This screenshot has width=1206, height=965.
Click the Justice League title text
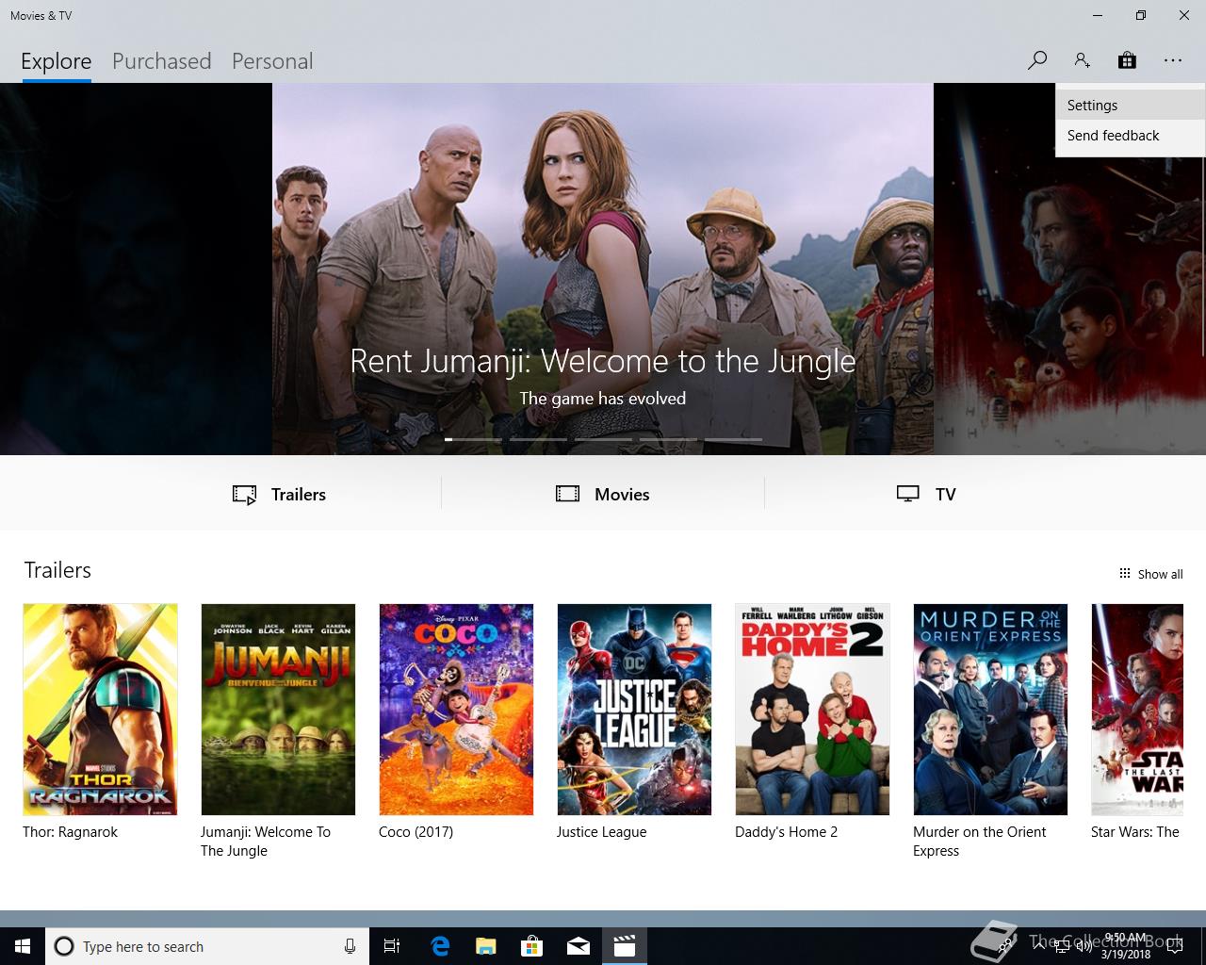pyautogui.click(x=601, y=832)
